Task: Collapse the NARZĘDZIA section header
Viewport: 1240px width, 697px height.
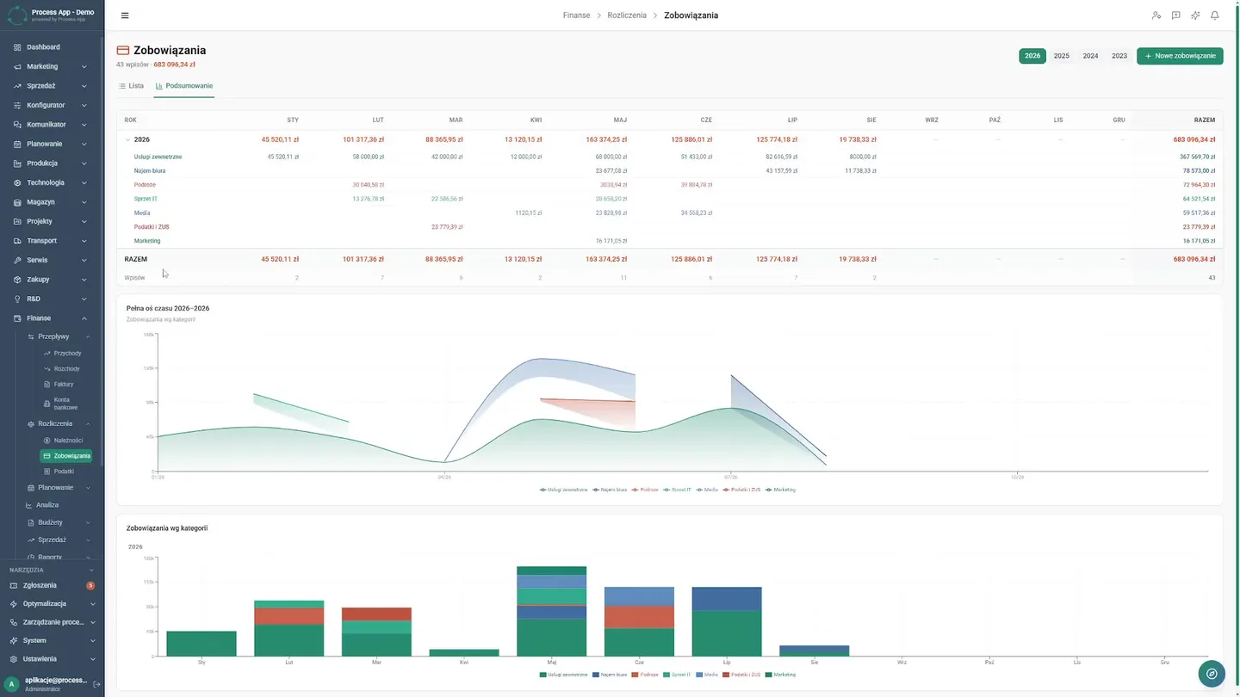Action: (52, 570)
